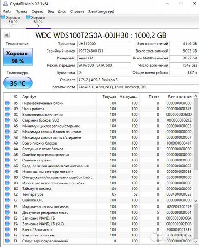Click the Стандарт field ACS-2 Revision 3
The height and width of the screenshot is (247, 199).
(x=138, y=80)
